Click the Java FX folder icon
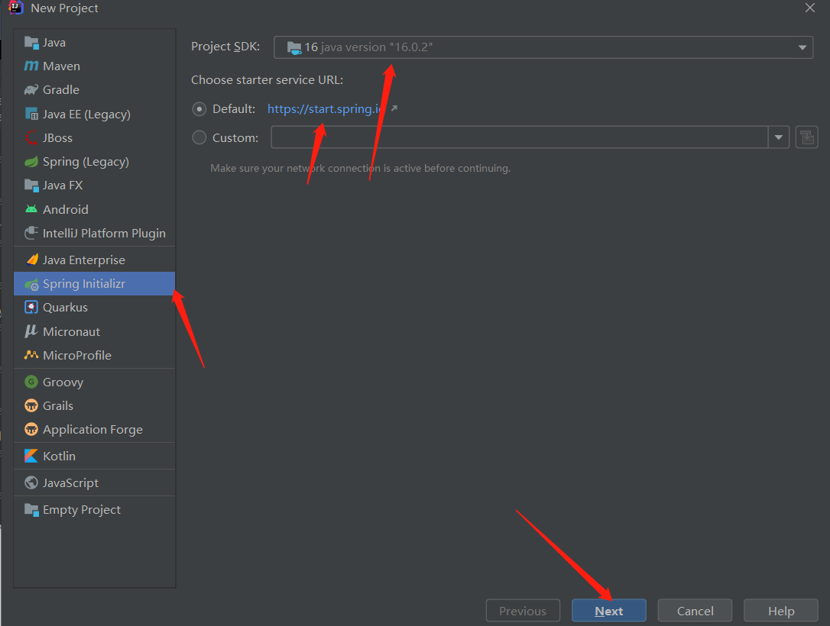Image resolution: width=830 pixels, height=626 pixels. 31,186
